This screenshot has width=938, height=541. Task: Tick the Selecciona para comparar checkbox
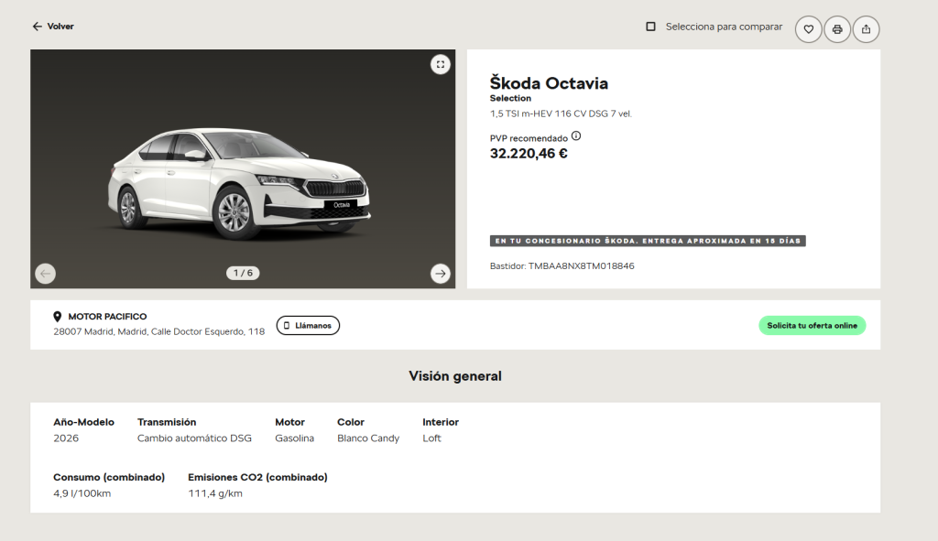point(650,27)
